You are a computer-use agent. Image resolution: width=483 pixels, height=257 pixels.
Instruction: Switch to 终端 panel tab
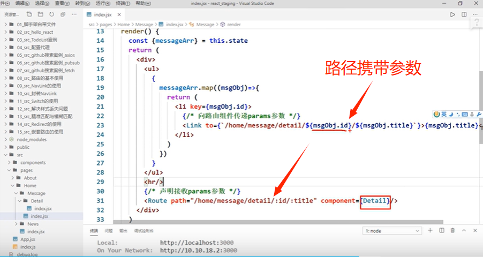click(x=94, y=231)
